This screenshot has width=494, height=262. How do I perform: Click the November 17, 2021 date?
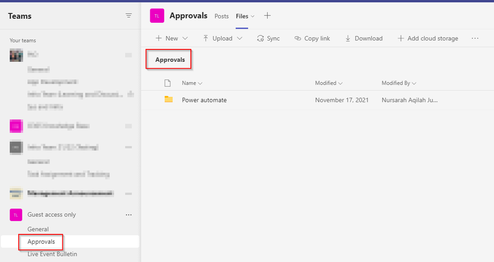[342, 100]
